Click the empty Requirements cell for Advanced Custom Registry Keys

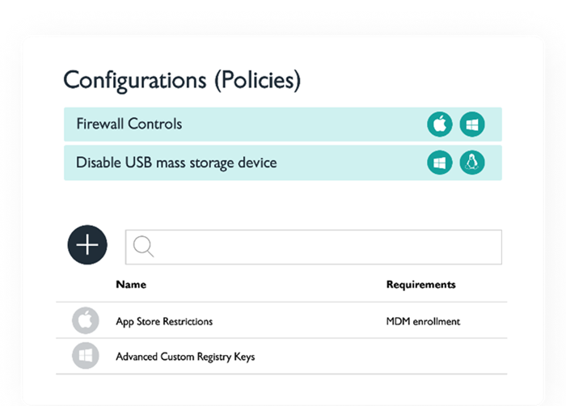coord(423,356)
